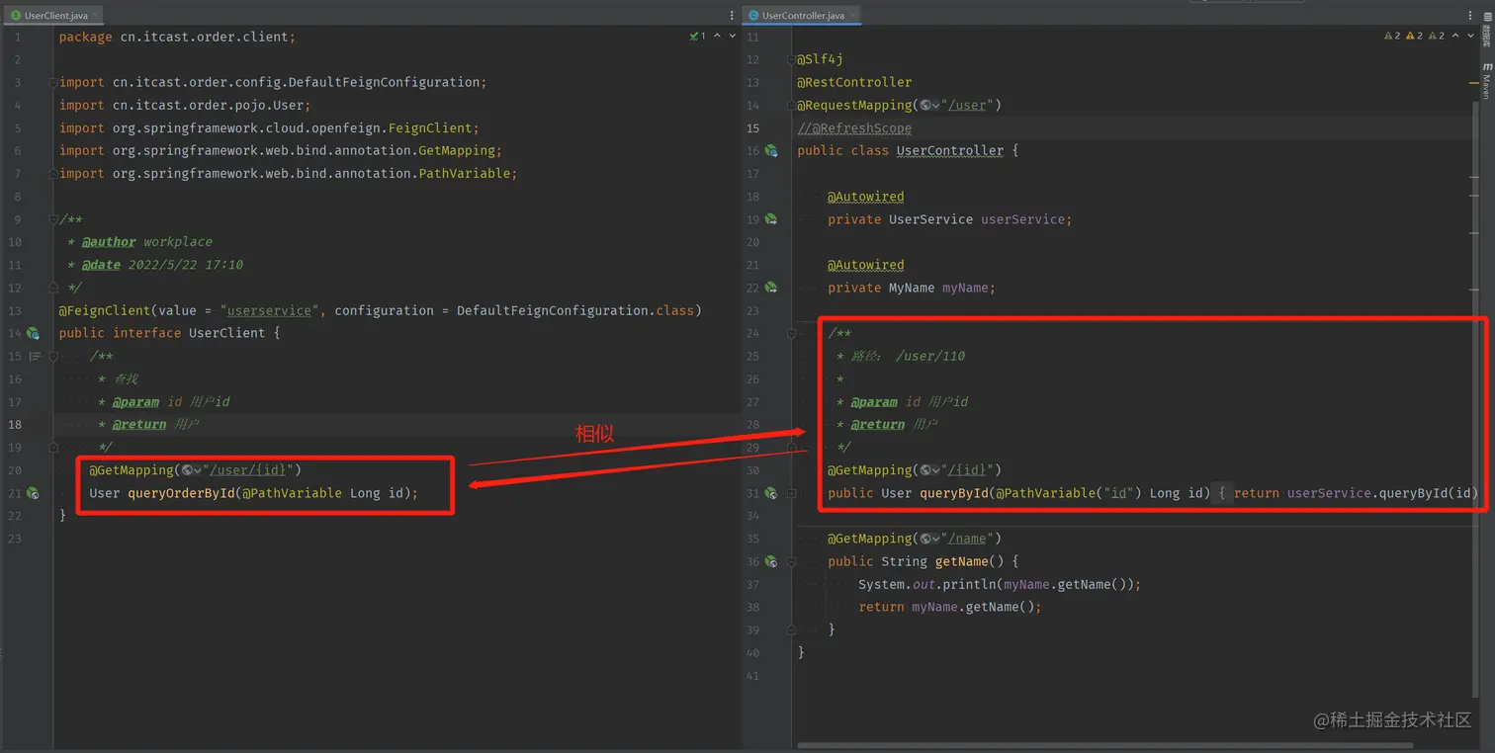Click the doc render icon on line 15
Viewport: 1495px width, 753px height.
(x=35, y=357)
